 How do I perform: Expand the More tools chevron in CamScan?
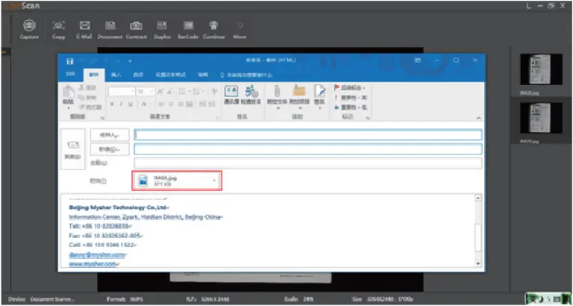(239, 25)
